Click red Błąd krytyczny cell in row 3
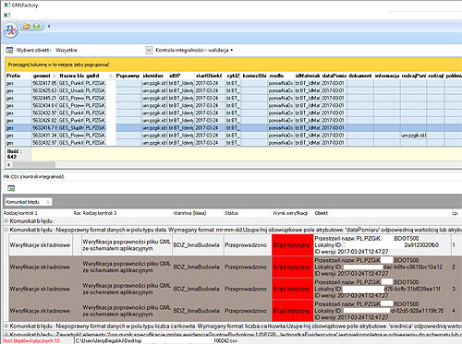The image size is (462, 344). coord(292,289)
